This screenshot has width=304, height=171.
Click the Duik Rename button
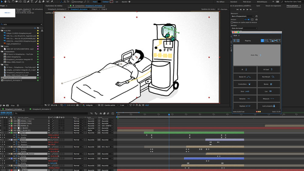pos(245,99)
